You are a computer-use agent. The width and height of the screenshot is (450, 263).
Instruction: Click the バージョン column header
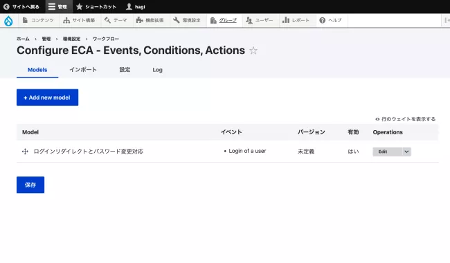pos(312,132)
